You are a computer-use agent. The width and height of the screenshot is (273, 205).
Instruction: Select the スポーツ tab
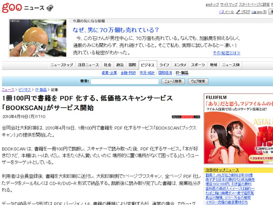tap(198, 65)
